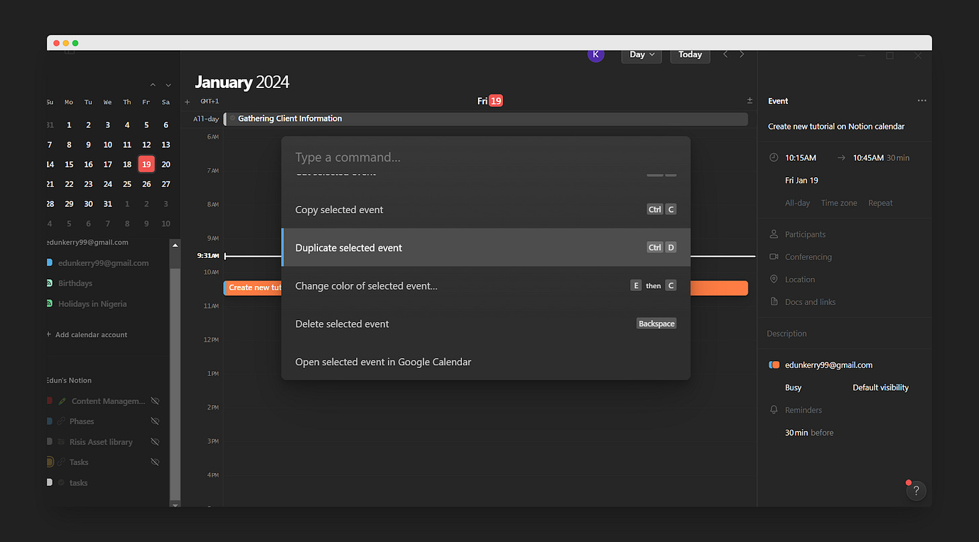This screenshot has height=542, width=979.
Task: Select Duplicate selected event command
Action: point(485,247)
